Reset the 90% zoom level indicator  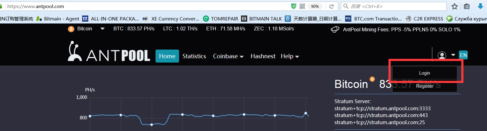click(x=315, y=7)
